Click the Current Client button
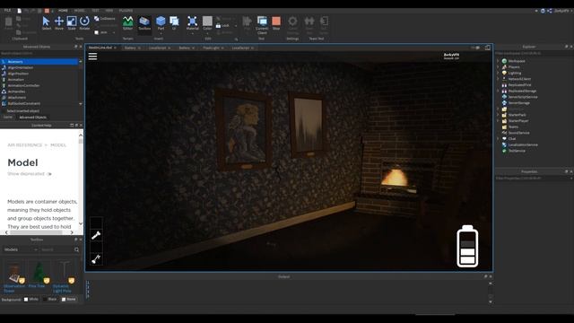This screenshot has height=323, width=574. [262, 25]
